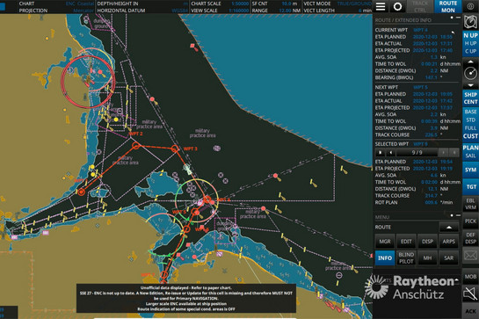Open route ARPS button
The image size is (479, 319).
click(x=449, y=242)
